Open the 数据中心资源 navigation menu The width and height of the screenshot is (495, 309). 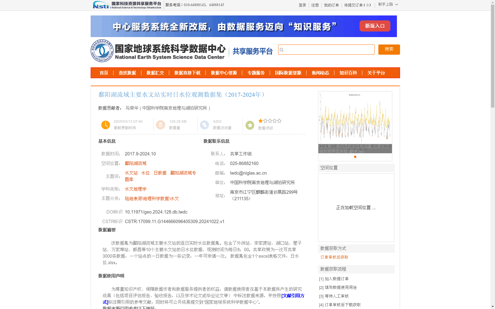[224, 73]
